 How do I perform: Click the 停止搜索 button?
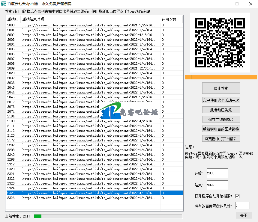[221, 88]
